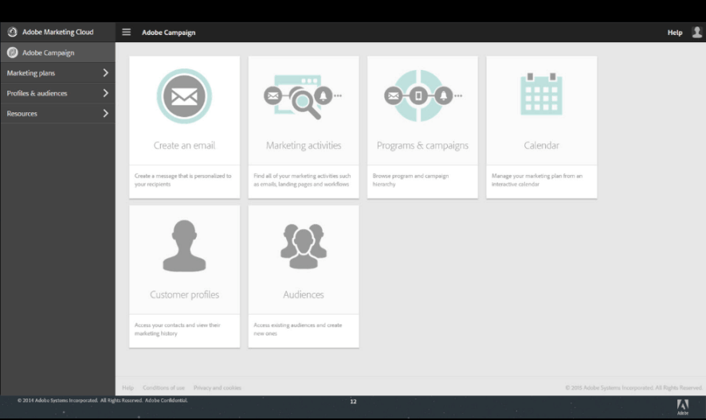Expand the Marketing plans chevron
Viewport: 706px width, 420px height.
(105, 73)
